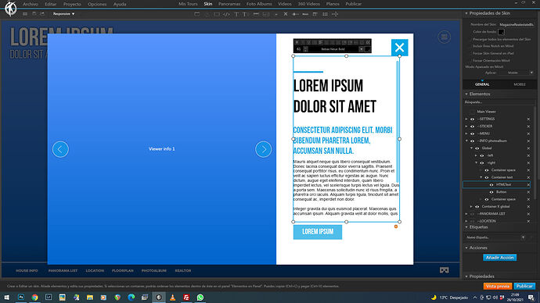The width and height of the screenshot is (540, 303).
Task: Collapse the Acciones section
Action: click(x=466, y=248)
